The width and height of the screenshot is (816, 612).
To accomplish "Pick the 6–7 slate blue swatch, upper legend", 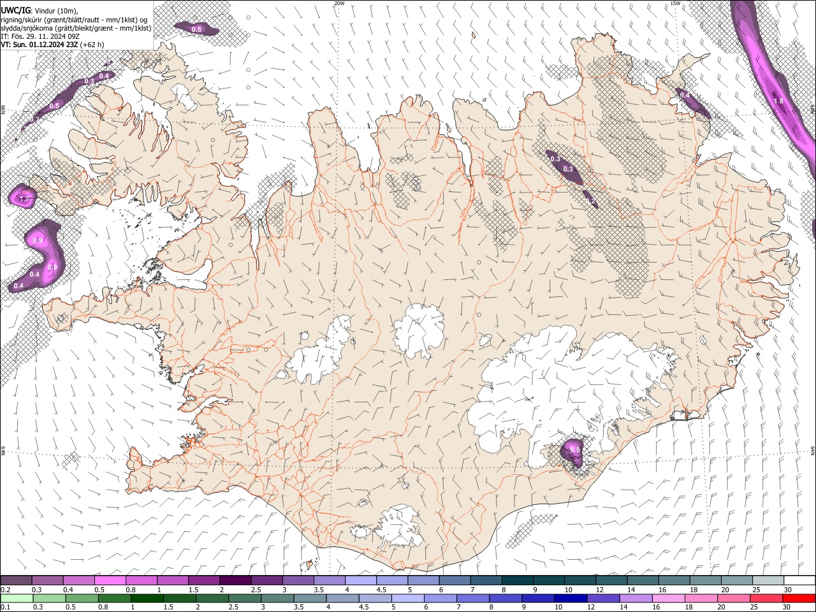I will click(455, 580).
